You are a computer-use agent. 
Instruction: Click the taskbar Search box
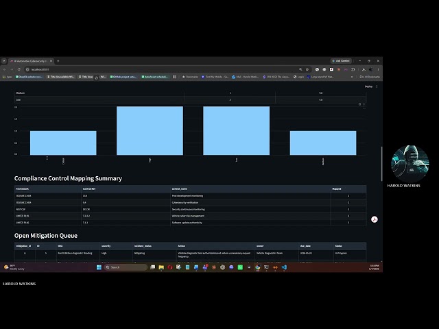(x=126, y=267)
